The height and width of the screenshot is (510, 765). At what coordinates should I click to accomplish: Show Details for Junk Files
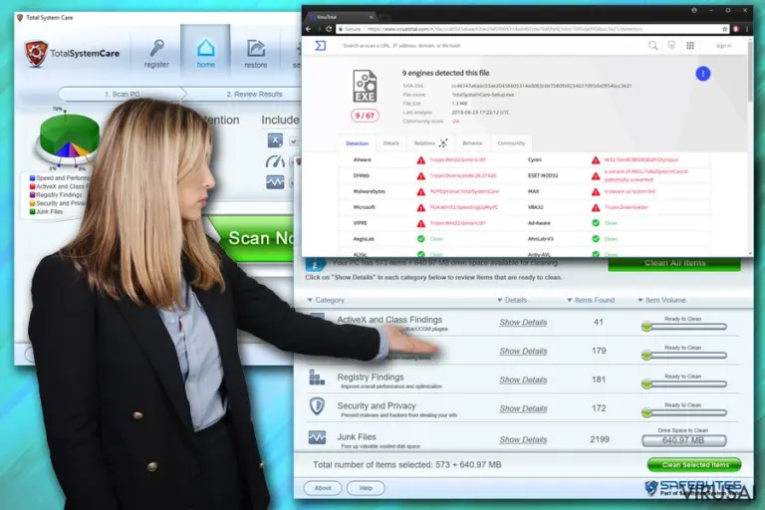click(523, 439)
